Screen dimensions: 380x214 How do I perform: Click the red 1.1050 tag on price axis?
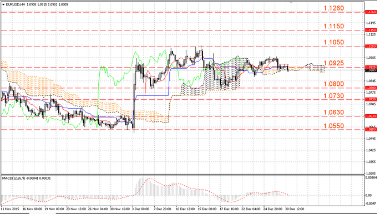371,46
